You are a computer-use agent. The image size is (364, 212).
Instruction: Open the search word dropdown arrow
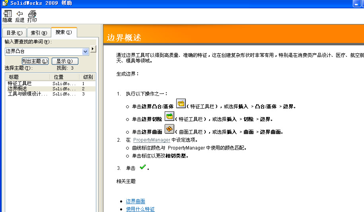point(85,52)
